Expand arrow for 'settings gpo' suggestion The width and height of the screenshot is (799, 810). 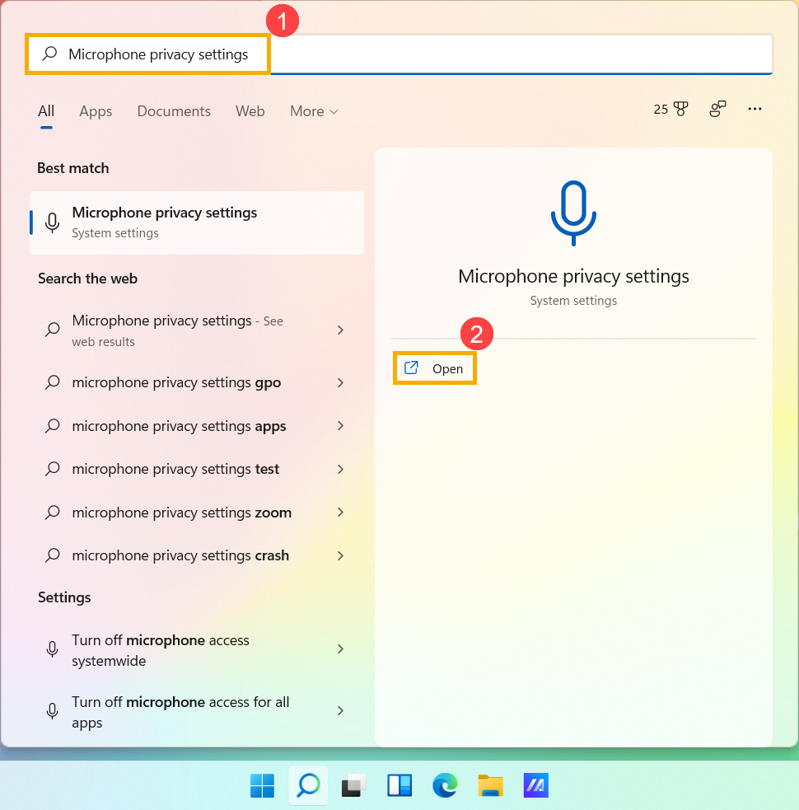pyautogui.click(x=340, y=382)
